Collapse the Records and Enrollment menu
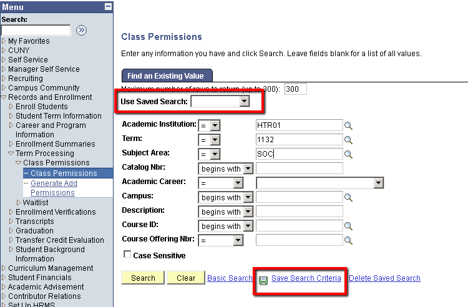Viewport: 468px width, 307px height. (4, 97)
